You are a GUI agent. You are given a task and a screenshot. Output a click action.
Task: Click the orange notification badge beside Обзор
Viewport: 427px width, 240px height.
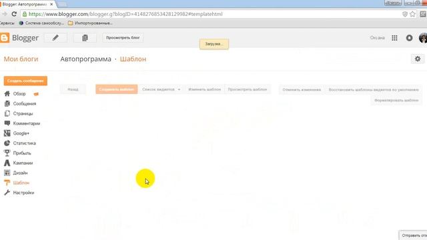(36, 94)
